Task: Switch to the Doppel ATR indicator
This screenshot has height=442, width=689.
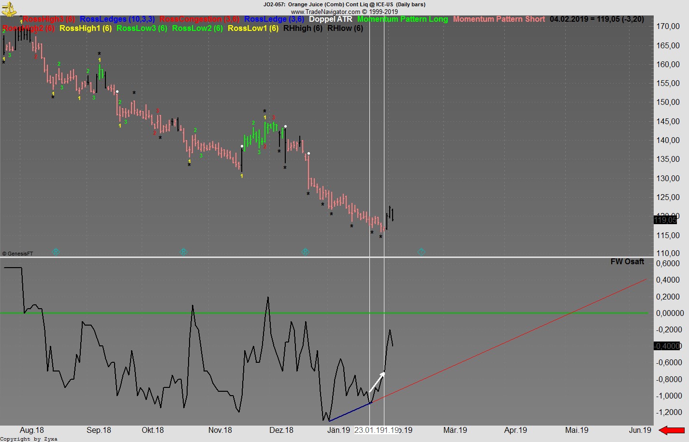Action: tap(332, 20)
